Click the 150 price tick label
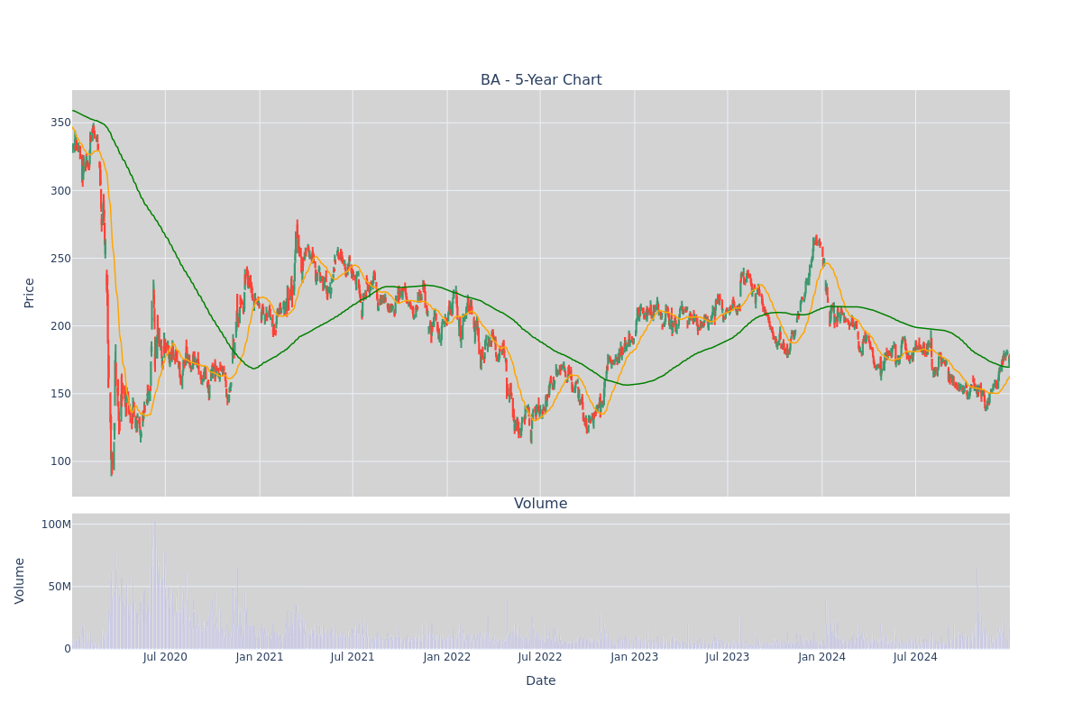The width and height of the screenshot is (1082, 721). [60, 393]
